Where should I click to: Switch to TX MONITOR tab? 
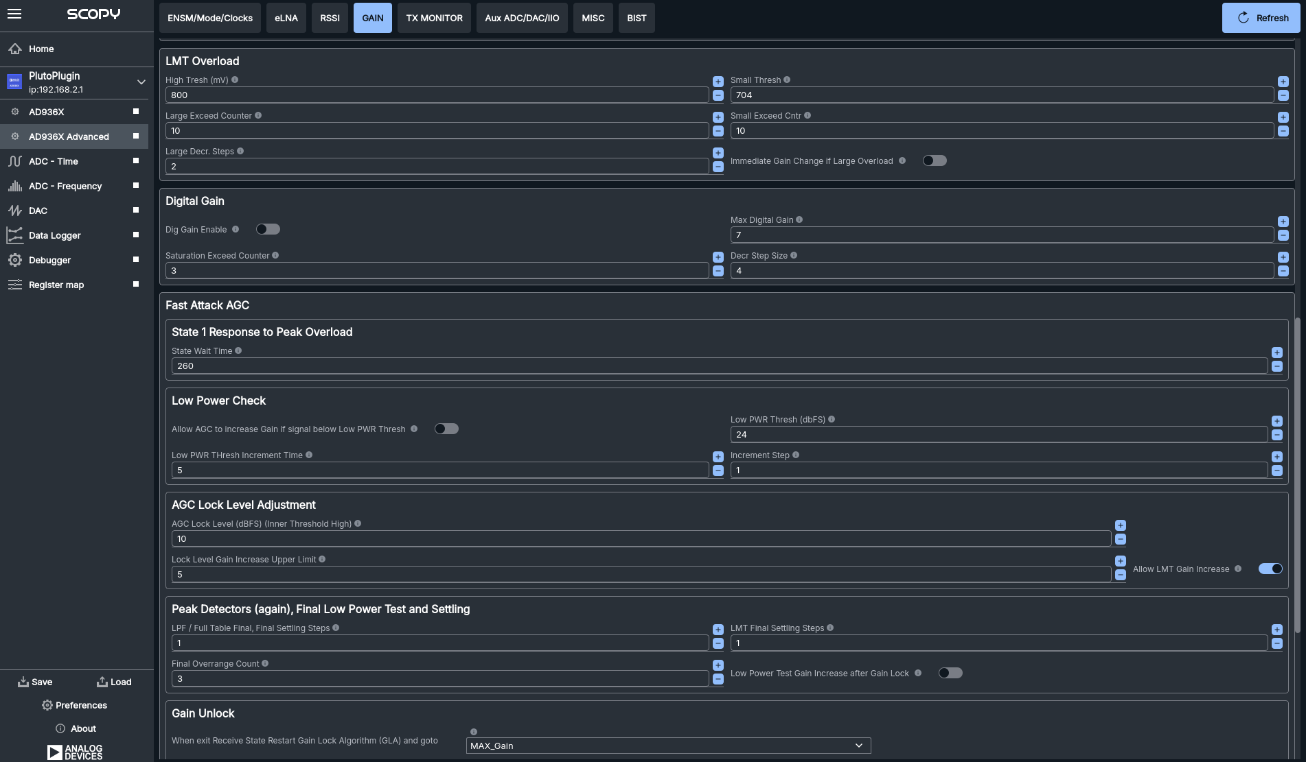(x=434, y=18)
